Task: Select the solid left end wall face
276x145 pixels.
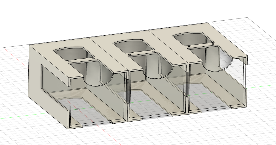Action: pos(35,74)
